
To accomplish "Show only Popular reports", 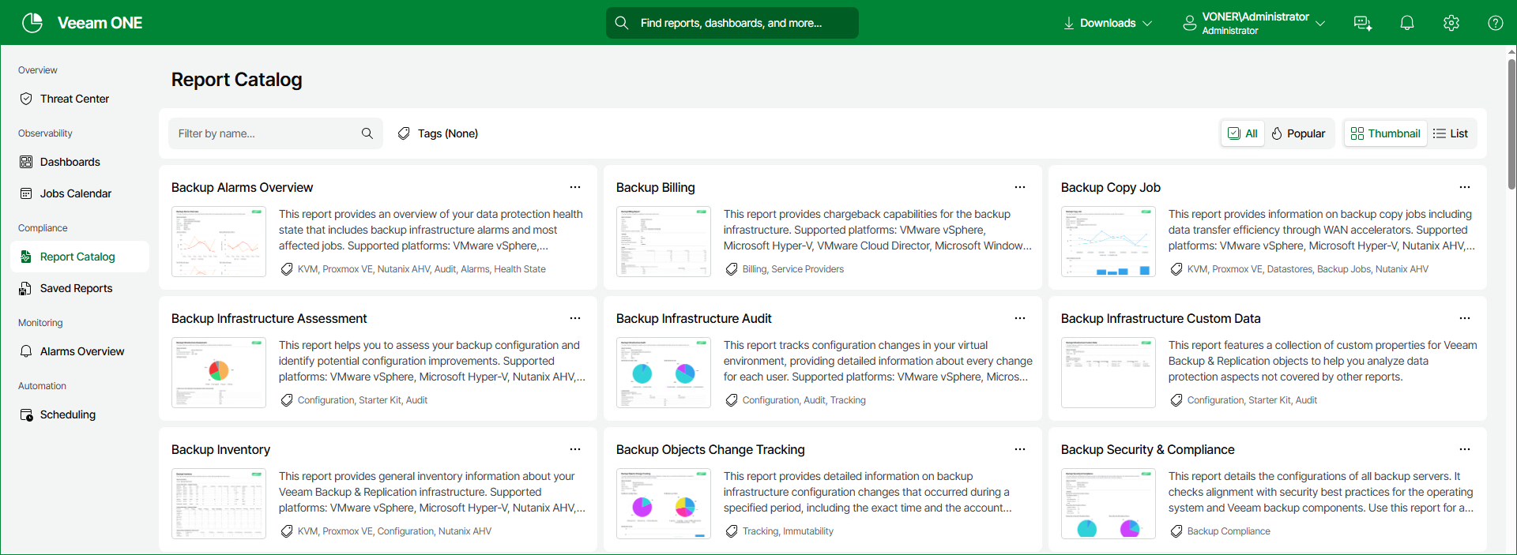I will coord(1298,133).
